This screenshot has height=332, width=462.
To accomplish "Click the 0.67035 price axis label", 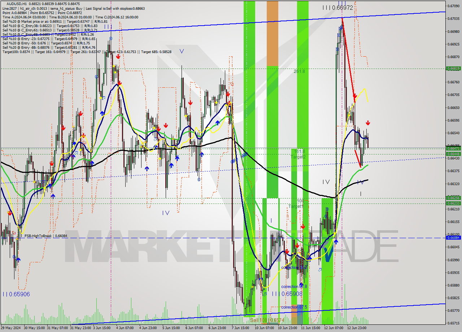I will [x=453, y=19].
